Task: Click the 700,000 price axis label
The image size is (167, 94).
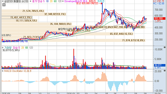Action: pyautogui.click(x=159, y=10)
